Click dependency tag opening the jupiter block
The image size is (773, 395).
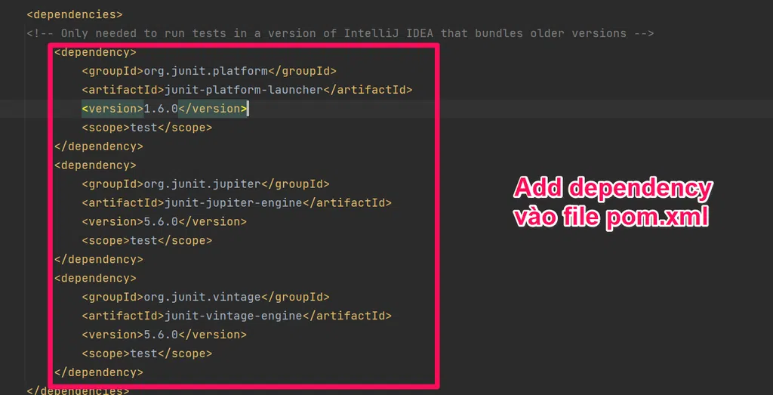coord(95,165)
